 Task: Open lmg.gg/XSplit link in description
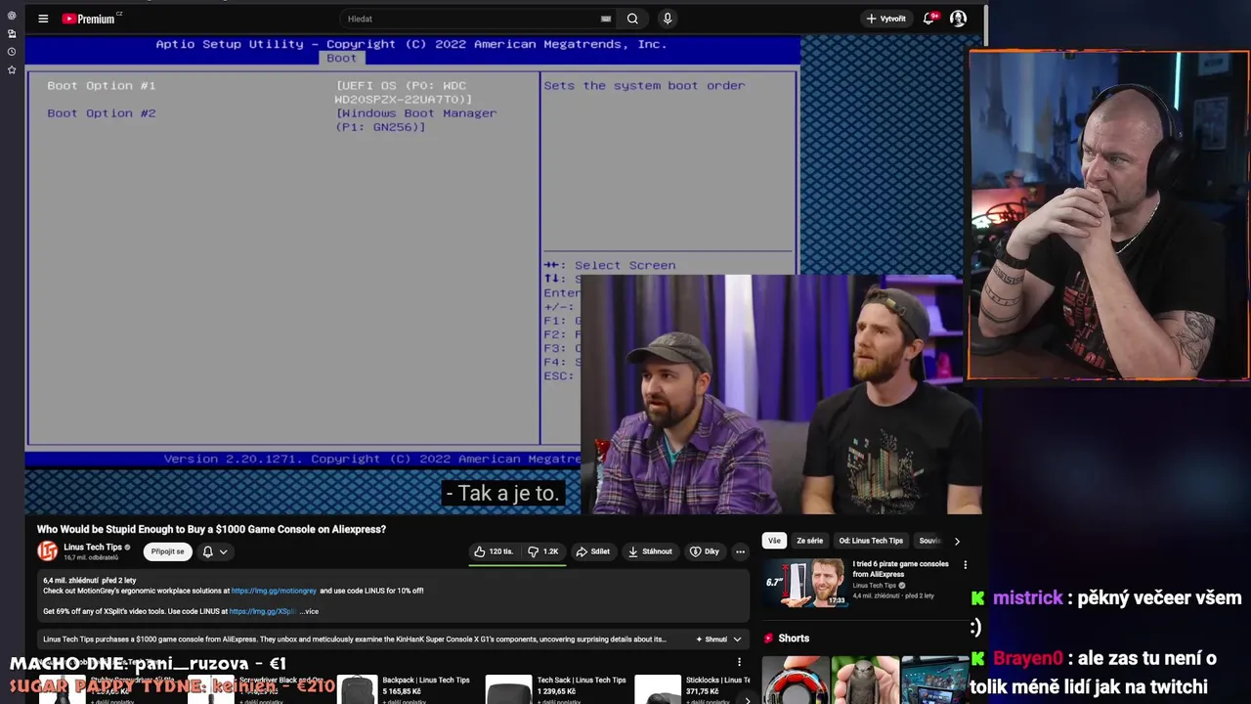262,611
